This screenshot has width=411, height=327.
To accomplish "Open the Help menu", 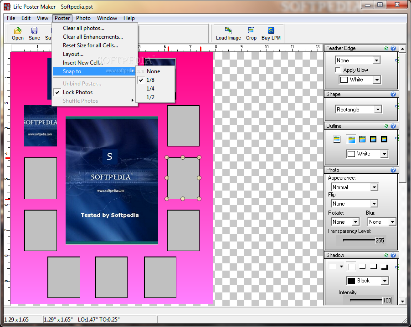I will 129,18.
